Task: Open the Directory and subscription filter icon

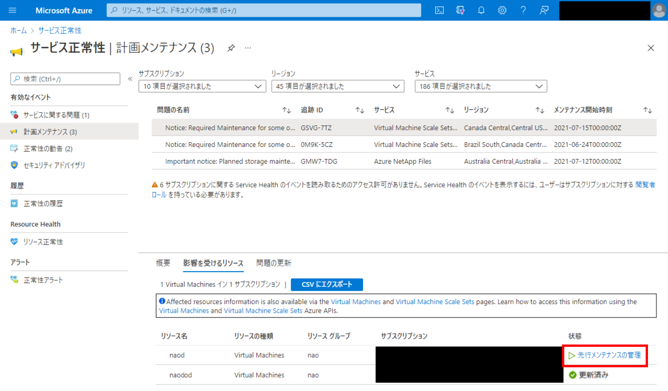Action: [x=460, y=10]
